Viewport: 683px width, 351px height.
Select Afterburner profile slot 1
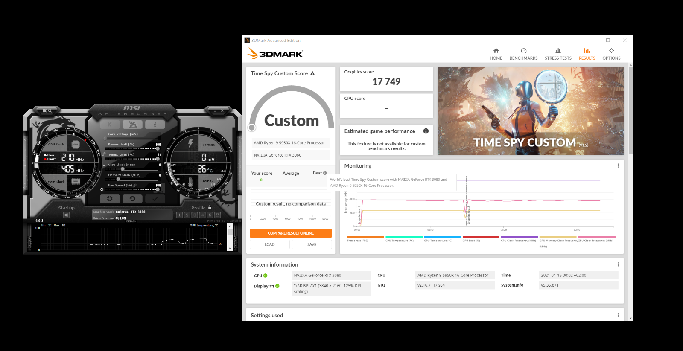pos(179,215)
